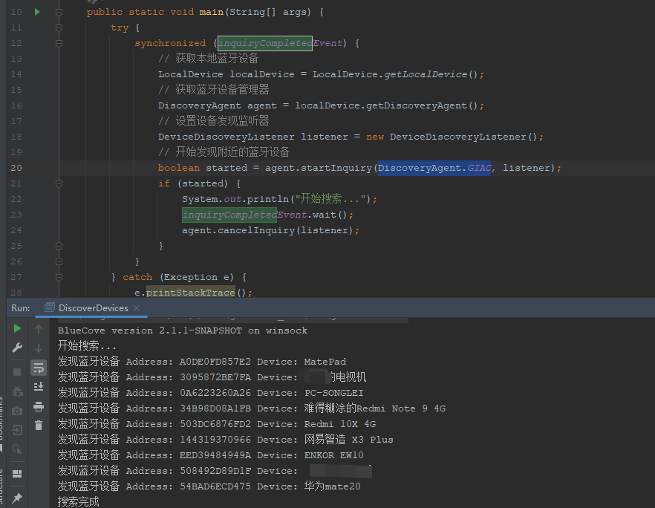Click console line for Redmi Note 9 4G
This screenshot has width=655, height=508.
click(x=252, y=408)
